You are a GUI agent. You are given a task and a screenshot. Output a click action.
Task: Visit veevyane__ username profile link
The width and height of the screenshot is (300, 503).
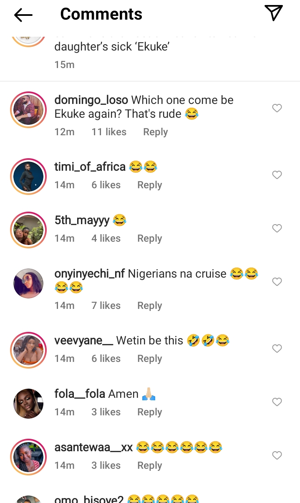coord(83,341)
